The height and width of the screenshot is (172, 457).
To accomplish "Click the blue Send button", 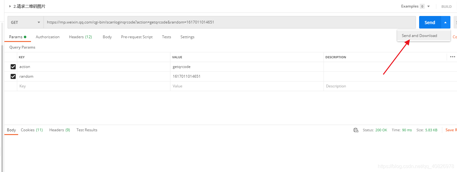I will pyautogui.click(x=430, y=23).
